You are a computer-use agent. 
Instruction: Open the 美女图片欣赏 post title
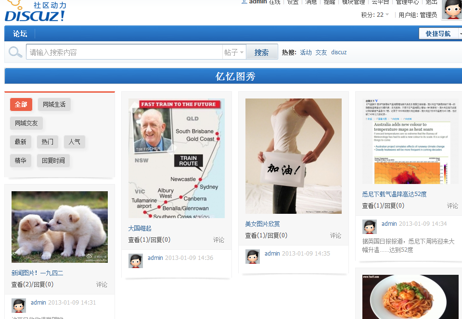pos(263,224)
